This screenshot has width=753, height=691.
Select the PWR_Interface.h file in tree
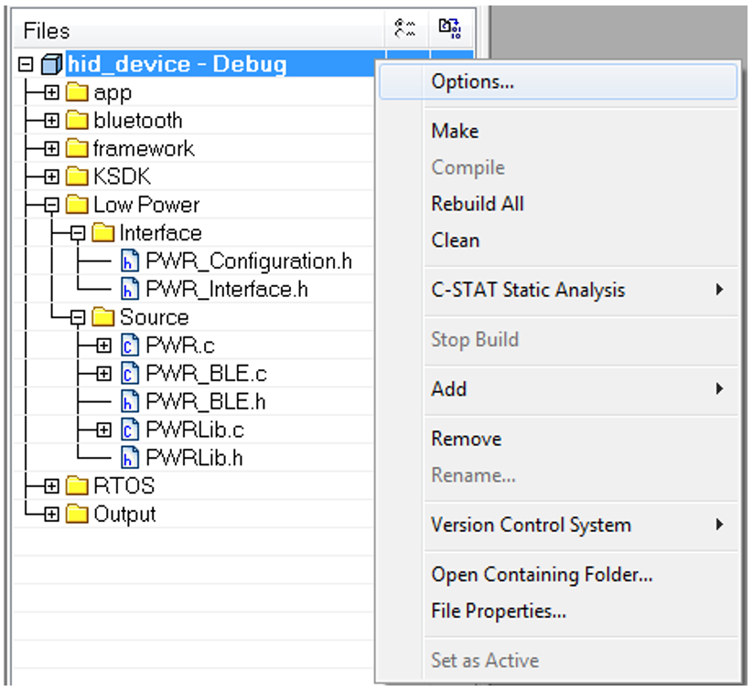(x=226, y=290)
